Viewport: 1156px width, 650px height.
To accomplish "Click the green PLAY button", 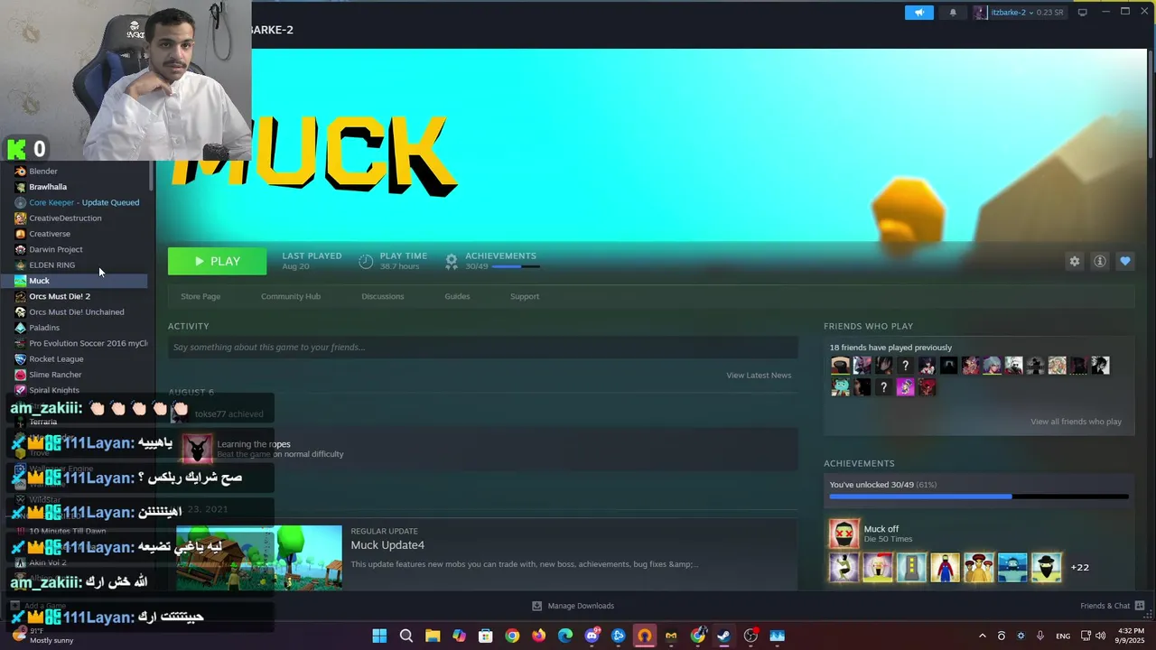I will pyautogui.click(x=217, y=261).
